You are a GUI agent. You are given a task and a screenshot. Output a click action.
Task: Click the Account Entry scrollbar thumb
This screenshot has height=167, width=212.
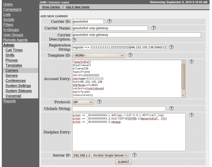coord(183,77)
